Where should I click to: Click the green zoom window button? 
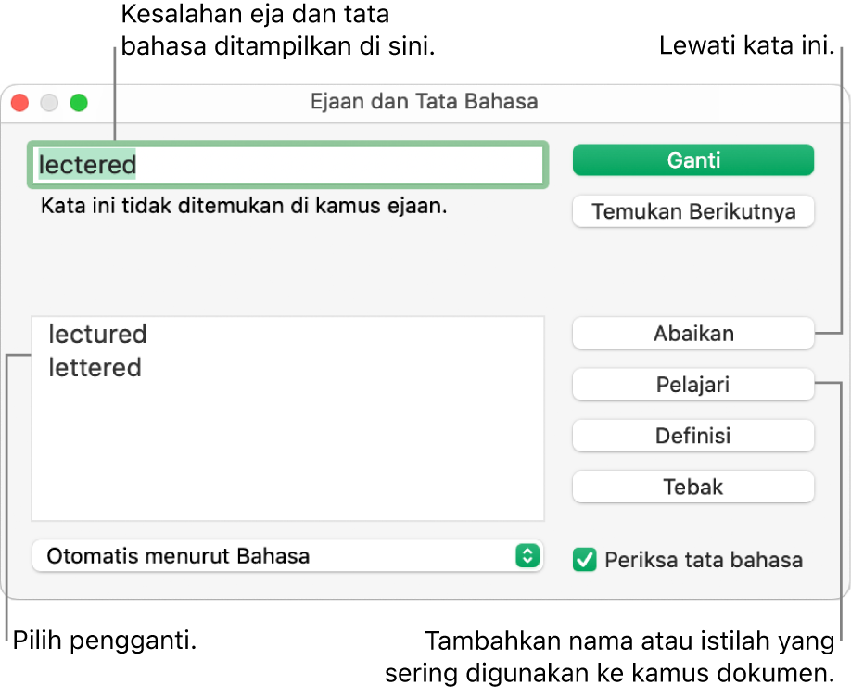79,104
